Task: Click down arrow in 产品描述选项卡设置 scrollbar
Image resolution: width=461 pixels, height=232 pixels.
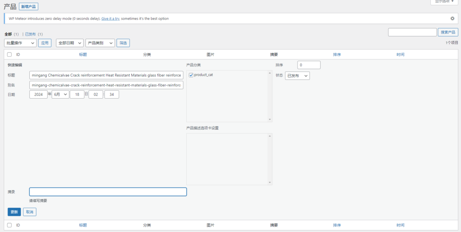Action: pyautogui.click(x=270, y=182)
